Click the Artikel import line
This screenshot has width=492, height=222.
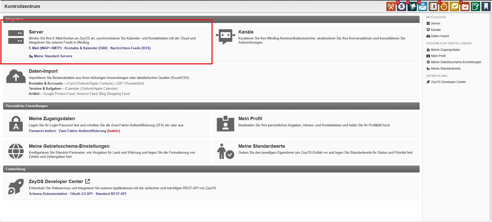pos(79,94)
